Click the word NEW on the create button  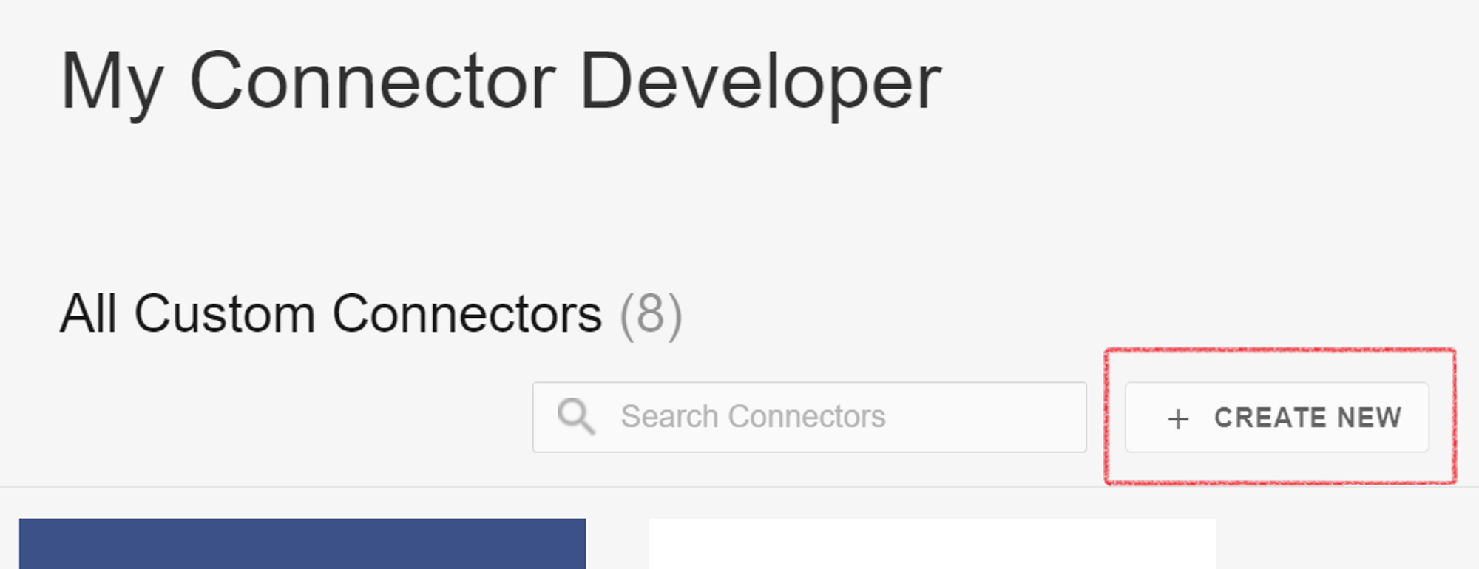coord(1369,418)
